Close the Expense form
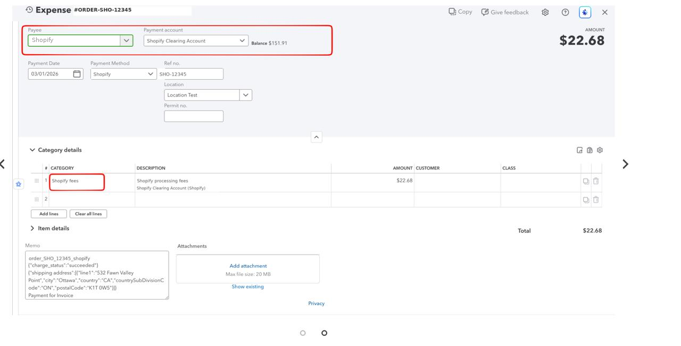The height and width of the screenshot is (346, 681). coord(605,12)
